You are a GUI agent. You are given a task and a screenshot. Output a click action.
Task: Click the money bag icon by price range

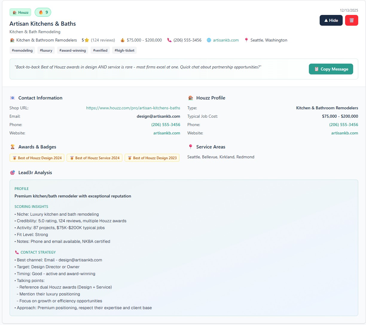pos(123,40)
